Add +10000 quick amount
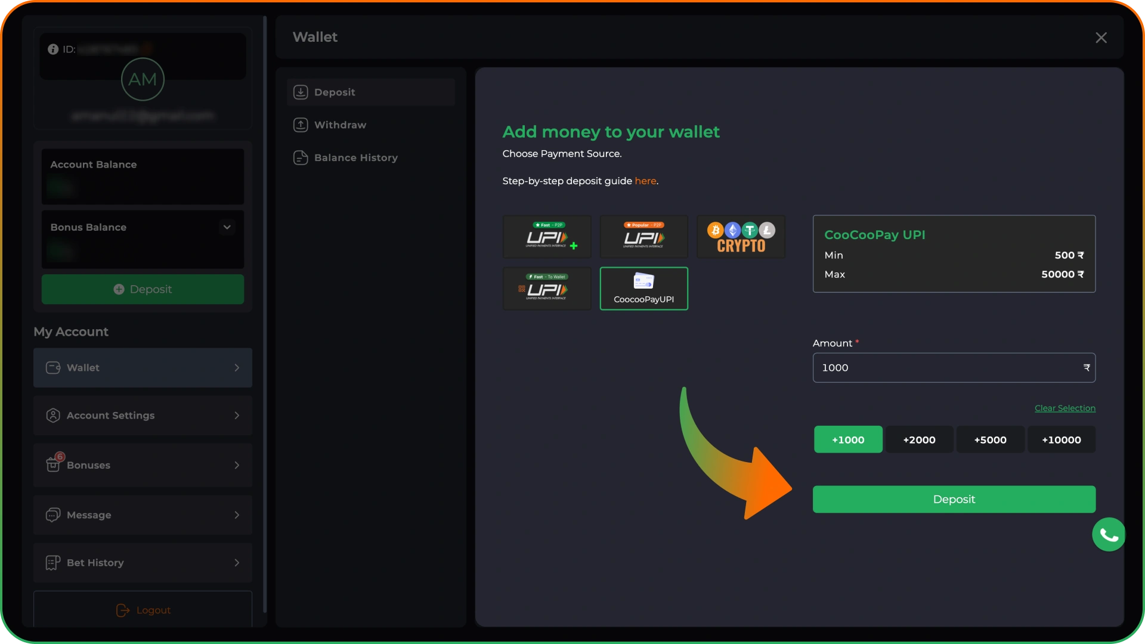The height and width of the screenshot is (644, 1145). [x=1062, y=439]
